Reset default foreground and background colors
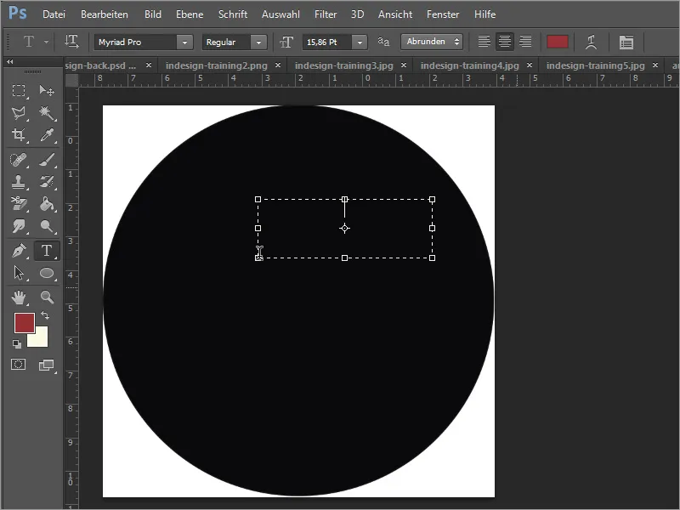The height and width of the screenshot is (510, 680). click(16, 344)
